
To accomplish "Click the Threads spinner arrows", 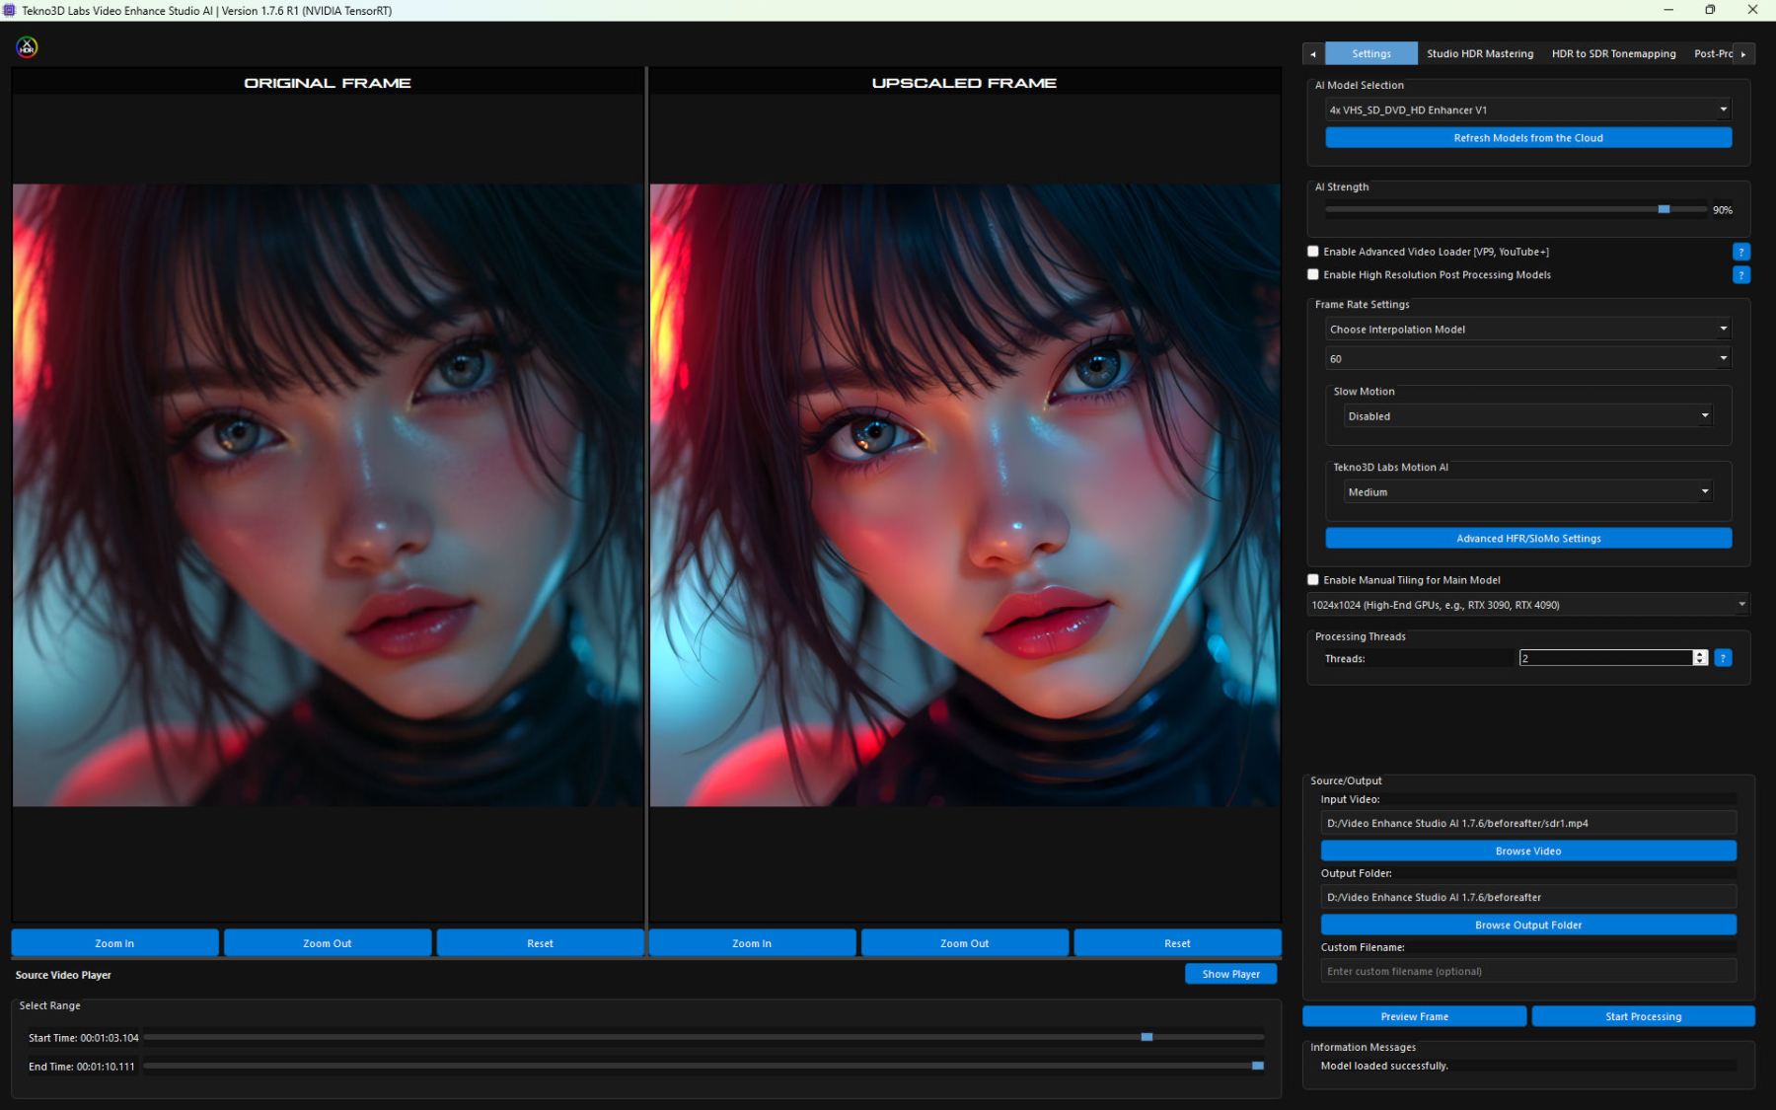I will [x=1700, y=658].
